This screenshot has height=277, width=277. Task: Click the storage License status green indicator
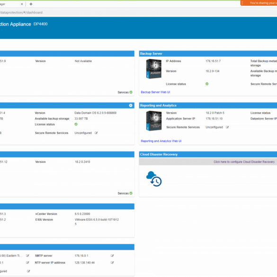tap(76, 124)
